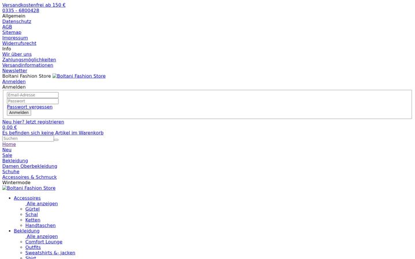Image resolution: width=415 pixels, height=259 pixels.
Task: Submit the login with the Anmelden button
Action: click(x=19, y=113)
